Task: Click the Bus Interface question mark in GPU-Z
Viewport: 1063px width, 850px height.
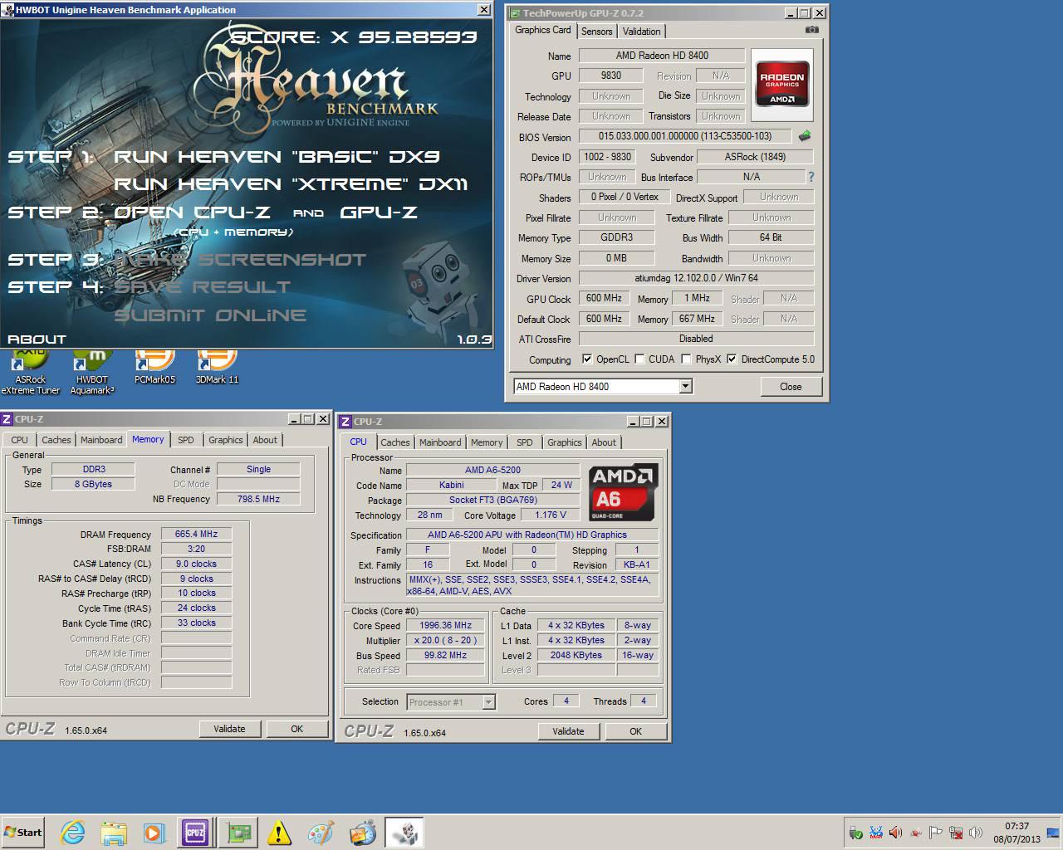Action: tap(811, 177)
